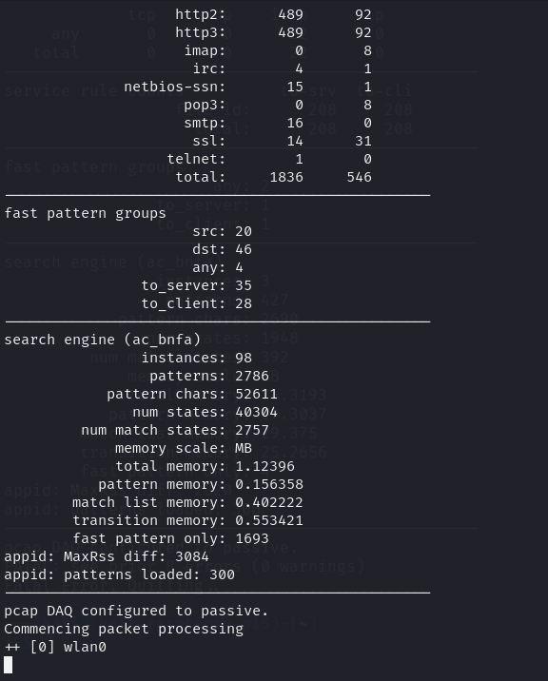The height and width of the screenshot is (681, 548).
Task: Click the 'memory scale: MB' line
Action: point(184,448)
